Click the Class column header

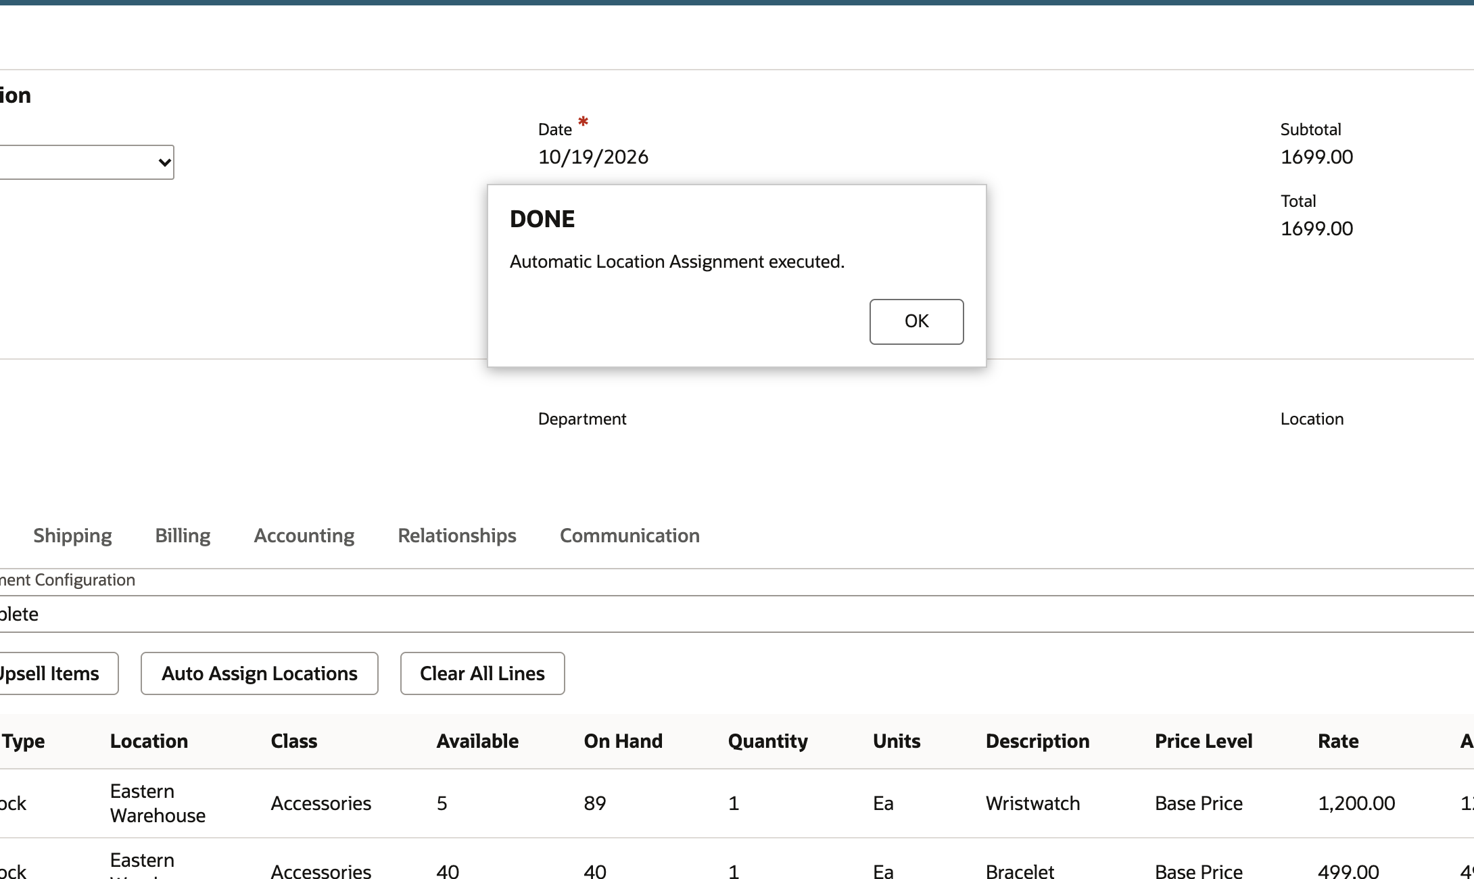tap(293, 741)
